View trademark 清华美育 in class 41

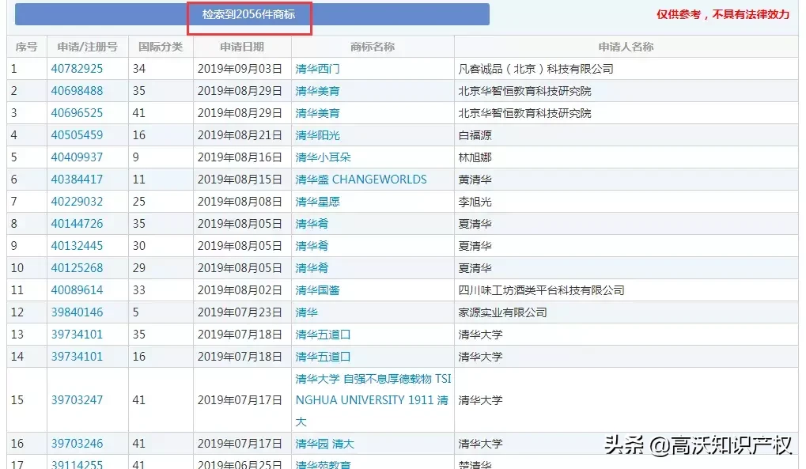coord(315,112)
